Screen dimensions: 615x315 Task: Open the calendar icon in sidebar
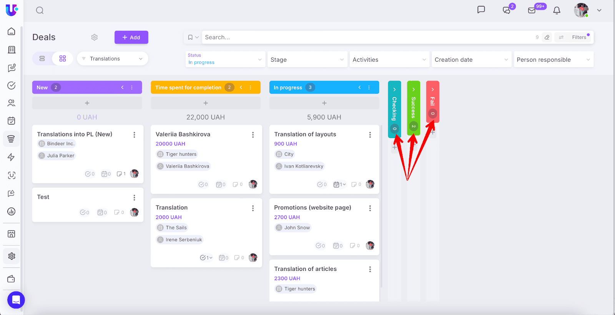click(12, 121)
